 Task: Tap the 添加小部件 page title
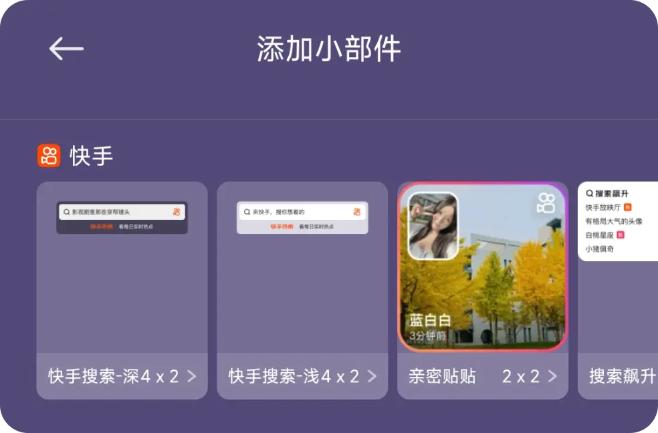(x=329, y=49)
